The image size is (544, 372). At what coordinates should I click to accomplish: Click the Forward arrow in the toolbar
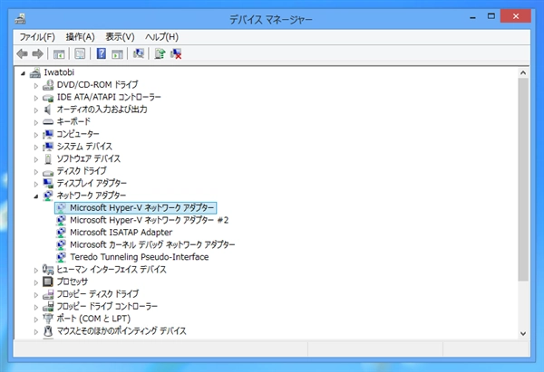pos(37,53)
